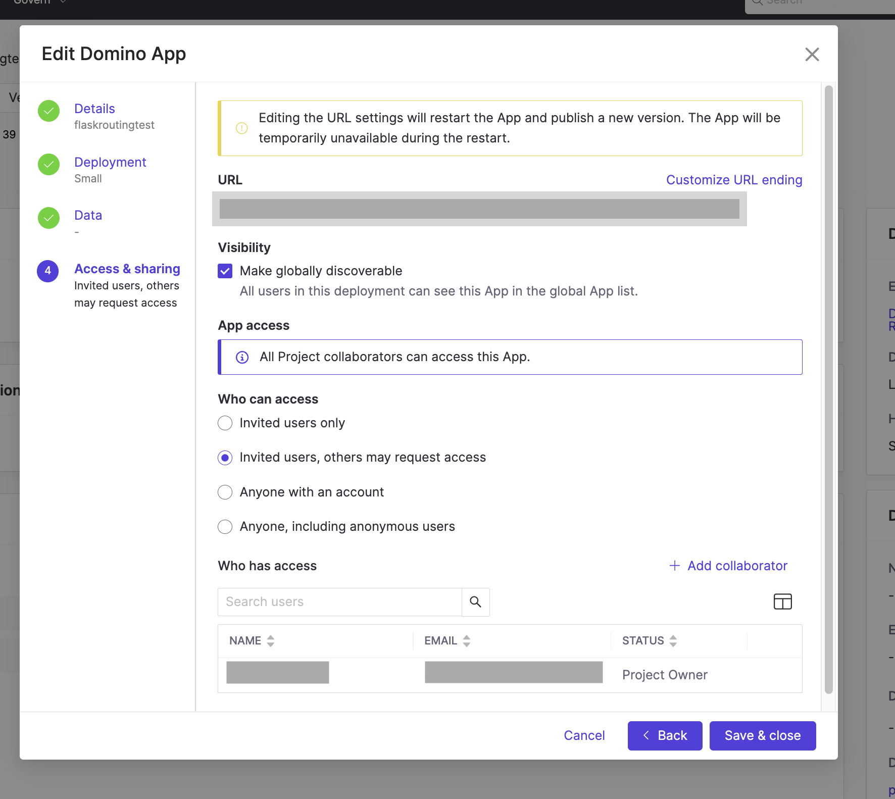Close the Edit Domino App dialog
The image size is (895, 799).
tap(812, 54)
